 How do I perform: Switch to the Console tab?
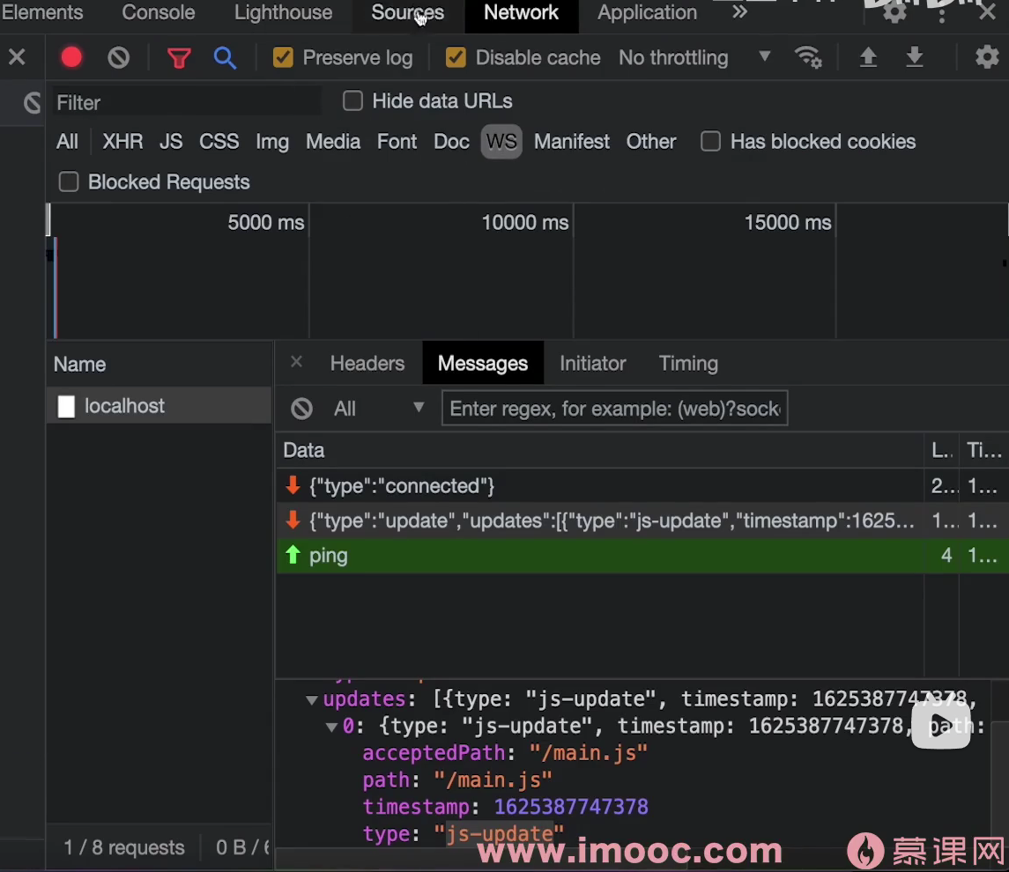159,12
